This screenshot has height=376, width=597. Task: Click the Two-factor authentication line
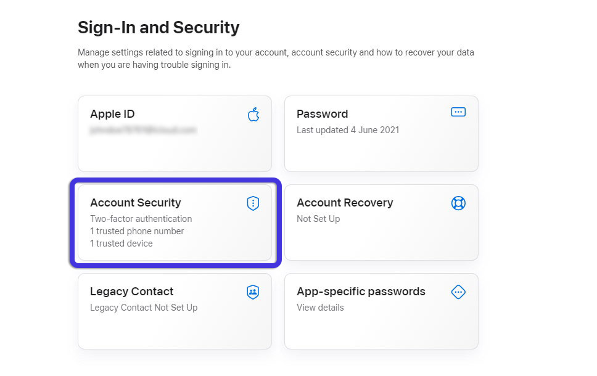pyautogui.click(x=141, y=219)
